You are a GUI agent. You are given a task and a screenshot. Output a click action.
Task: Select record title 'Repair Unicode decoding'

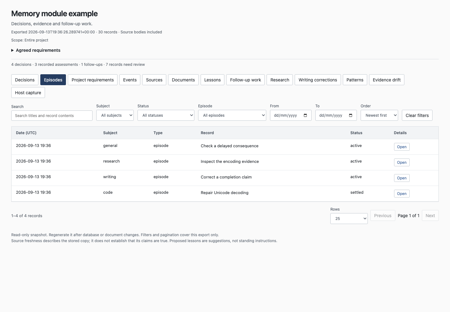tap(225, 193)
